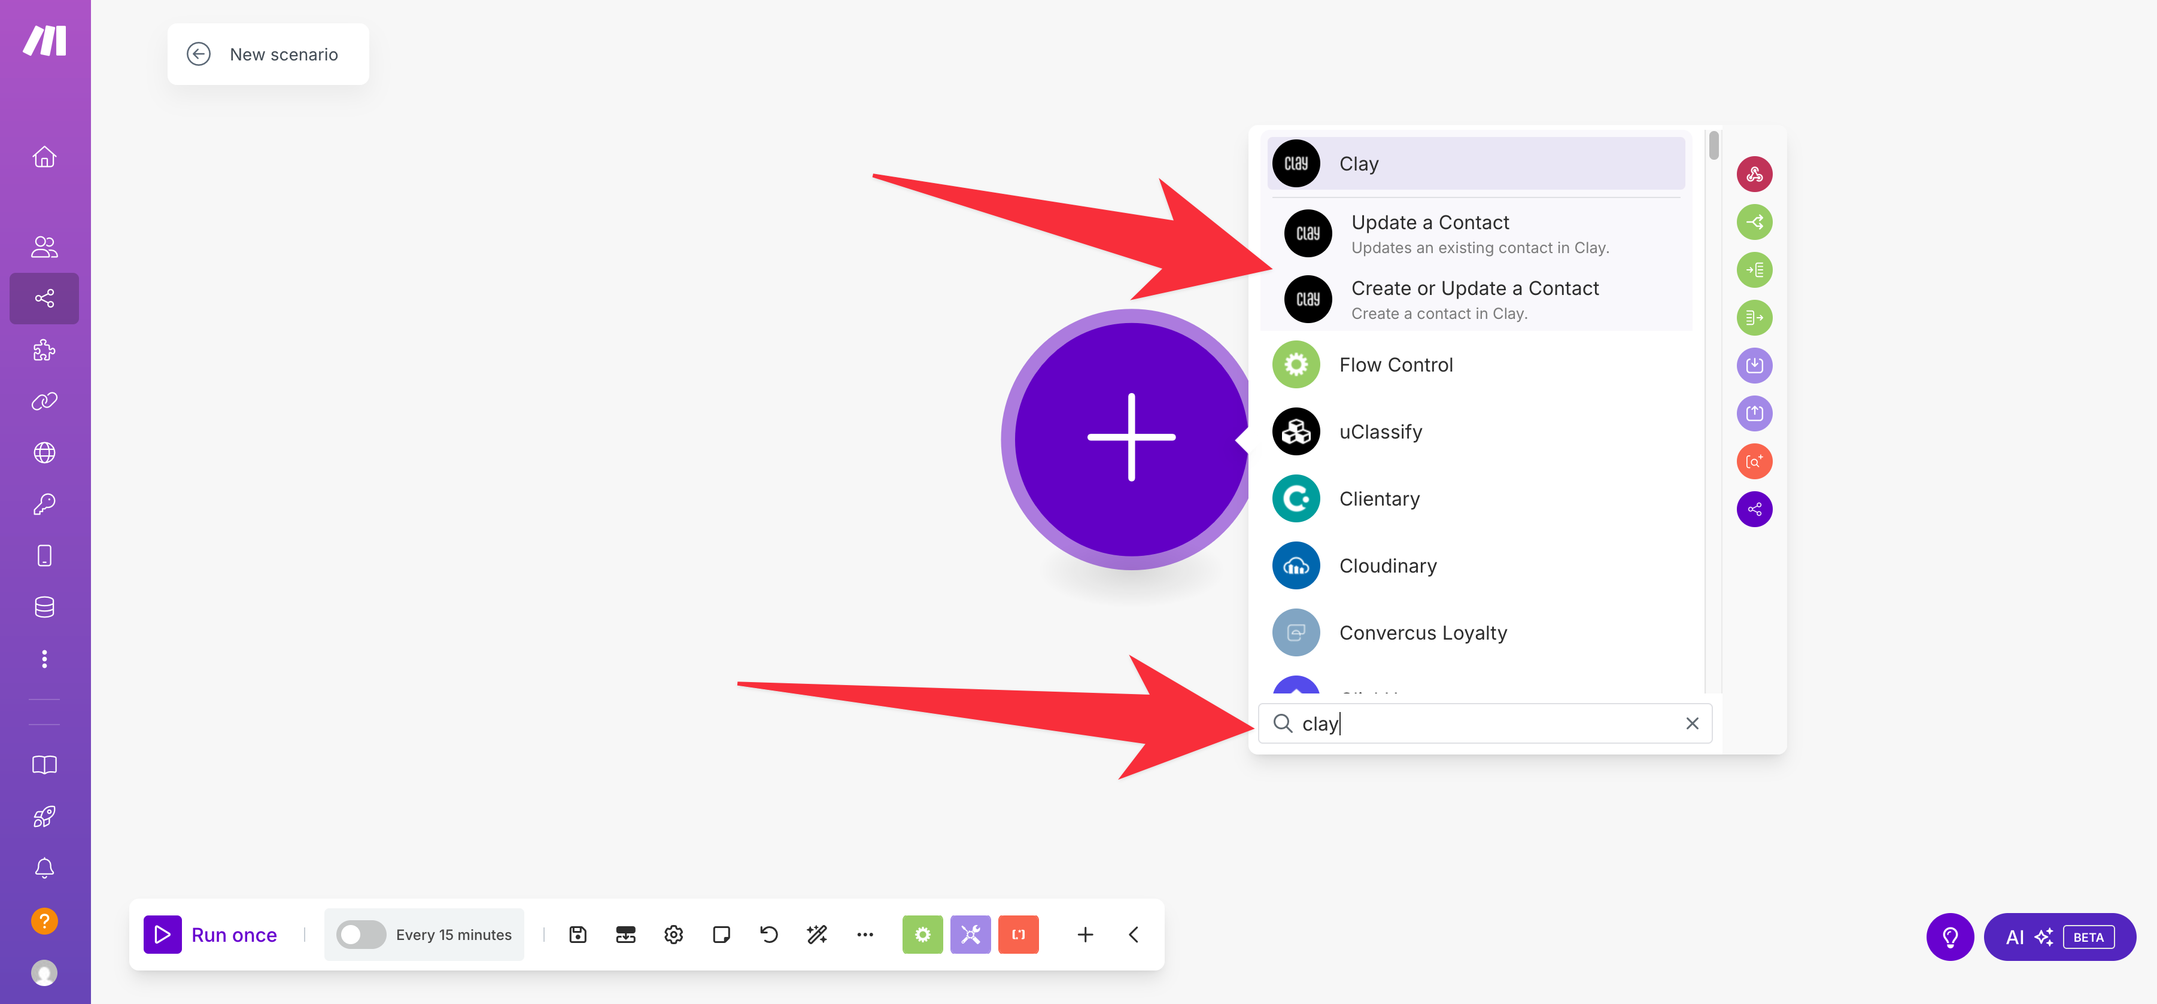This screenshot has height=1004, width=2157.
Task: Click the orange Text parser shortcut icon
Action: coord(1754,461)
